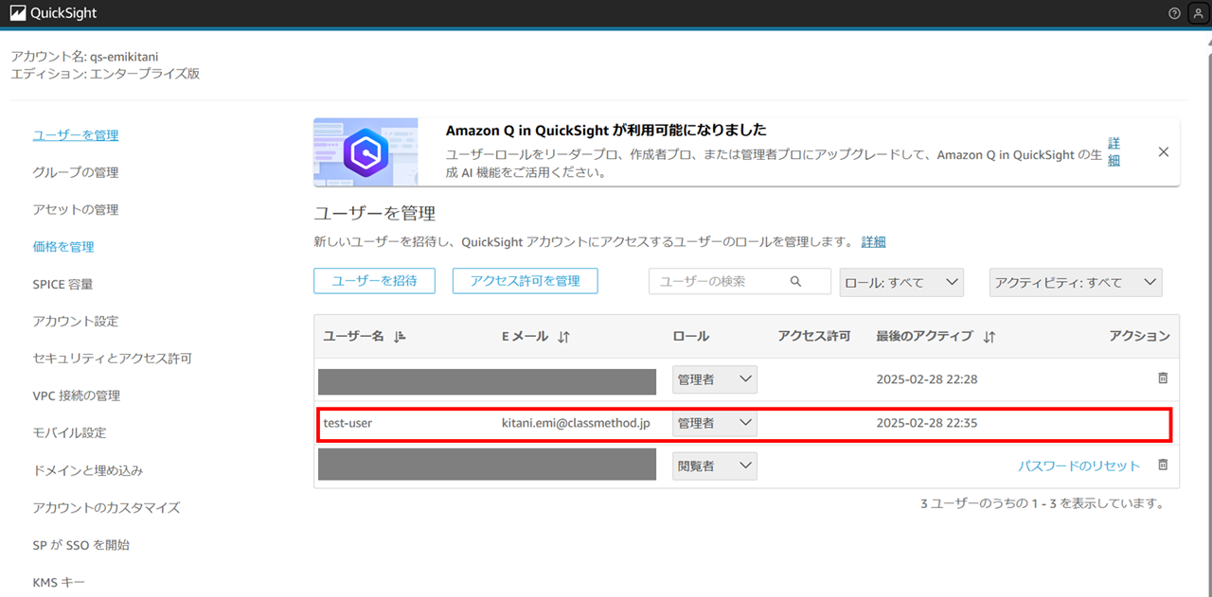Click the アクション column header
Screen dimensions: 1212x597
coord(1140,336)
